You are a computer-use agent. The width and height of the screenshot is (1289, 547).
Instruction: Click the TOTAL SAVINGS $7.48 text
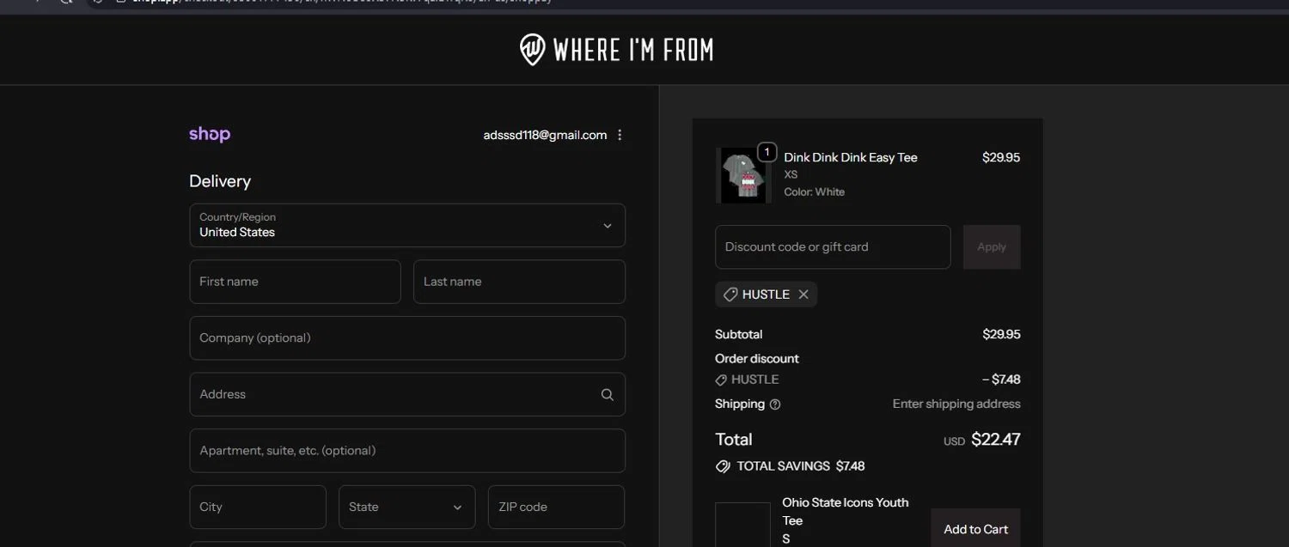pos(801,466)
